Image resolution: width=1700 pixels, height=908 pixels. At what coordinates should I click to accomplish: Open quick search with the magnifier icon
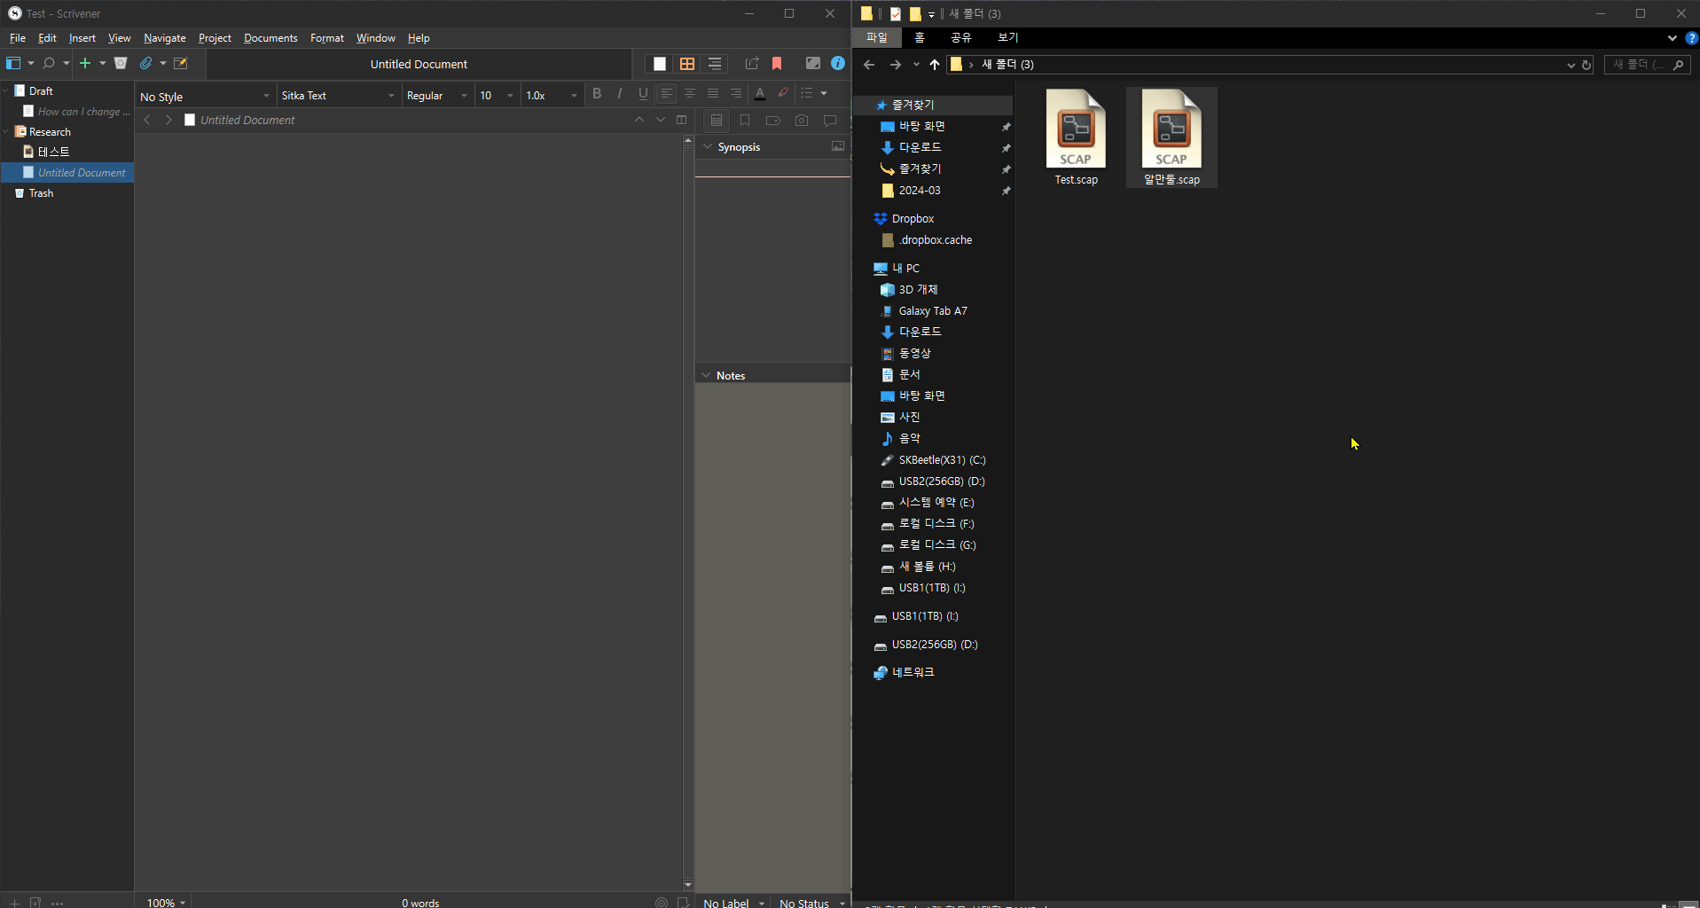(50, 63)
